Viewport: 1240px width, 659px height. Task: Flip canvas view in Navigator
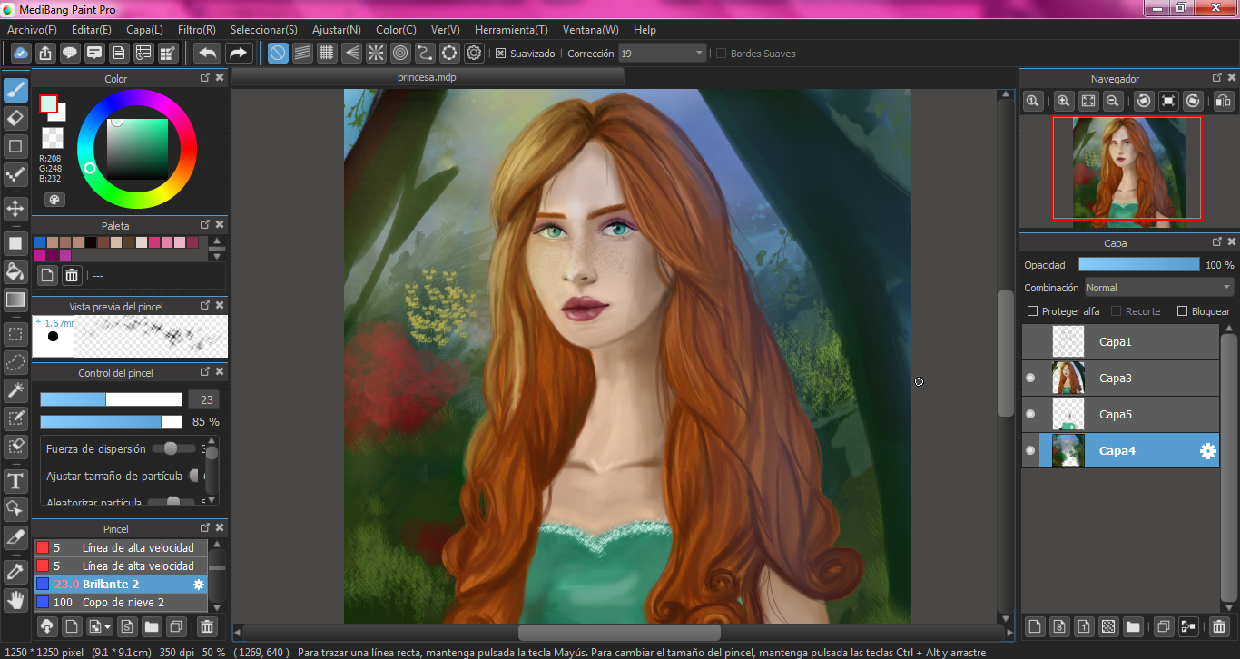click(x=1223, y=102)
